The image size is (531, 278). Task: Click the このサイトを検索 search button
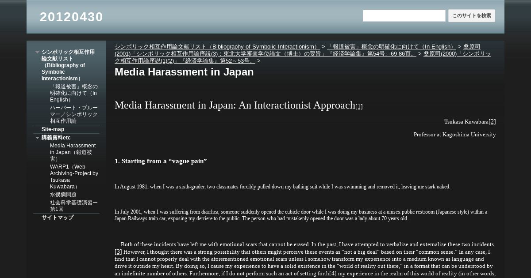(472, 15)
